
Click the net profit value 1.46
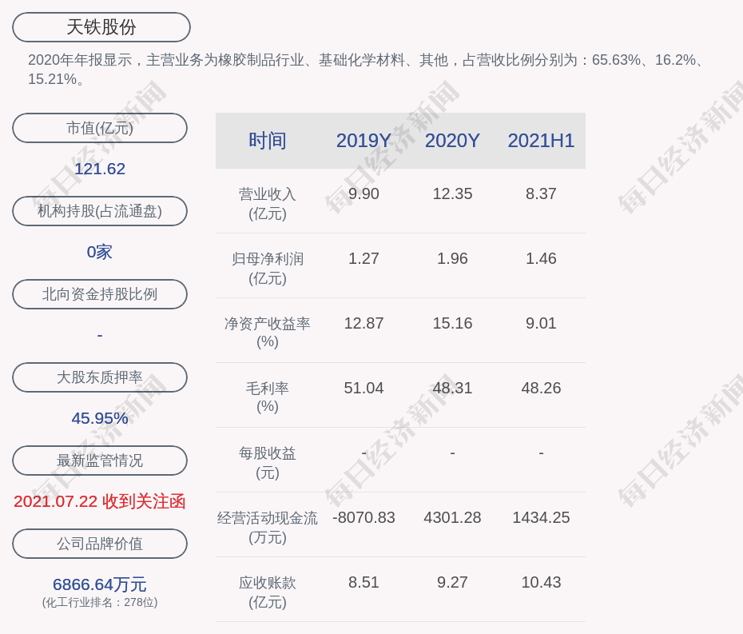click(541, 258)
